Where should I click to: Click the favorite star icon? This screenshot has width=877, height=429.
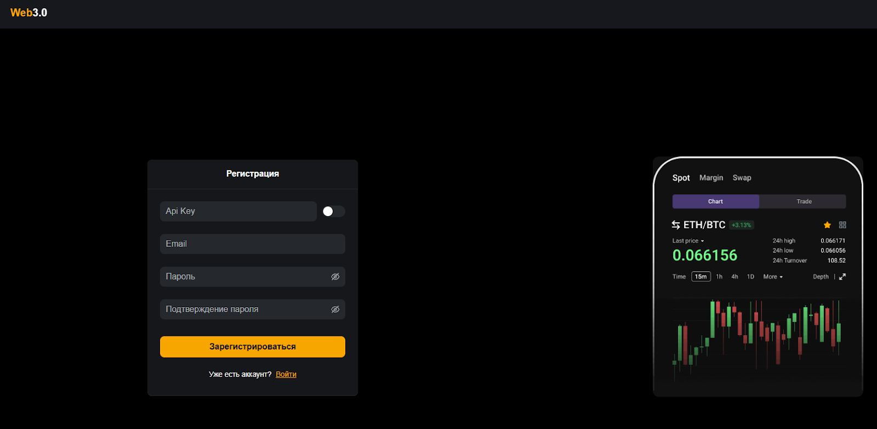point(827,225)
